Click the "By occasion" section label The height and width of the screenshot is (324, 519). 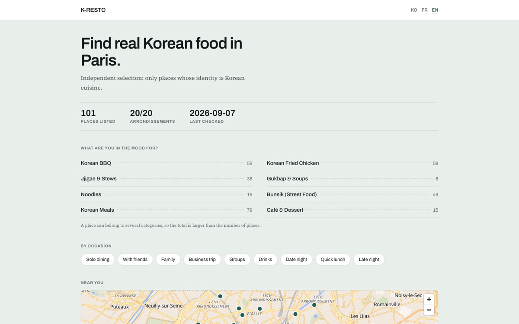point(96,246)
